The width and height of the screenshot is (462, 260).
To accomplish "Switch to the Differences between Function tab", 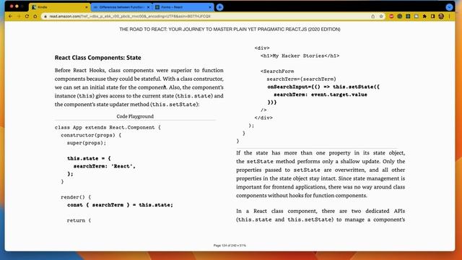I will 121,7.
